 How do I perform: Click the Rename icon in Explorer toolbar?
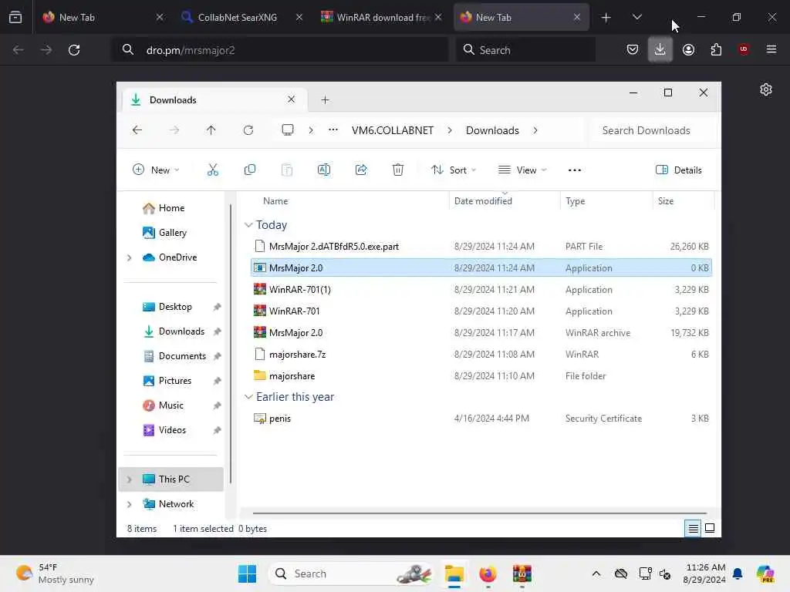tap(323, 170)
